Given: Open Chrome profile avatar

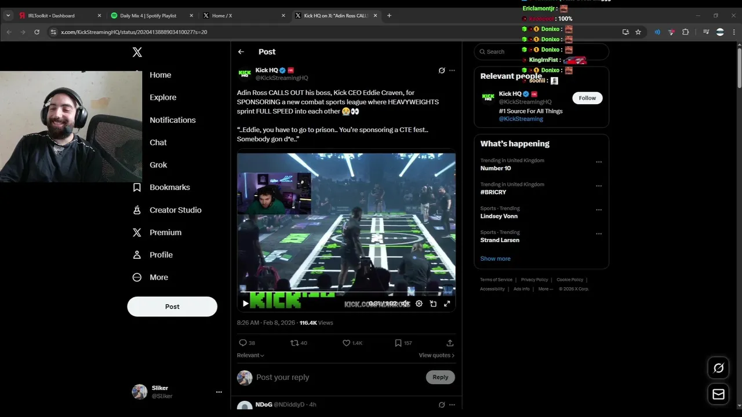Looking at the screenshot, I should point(720,32).
